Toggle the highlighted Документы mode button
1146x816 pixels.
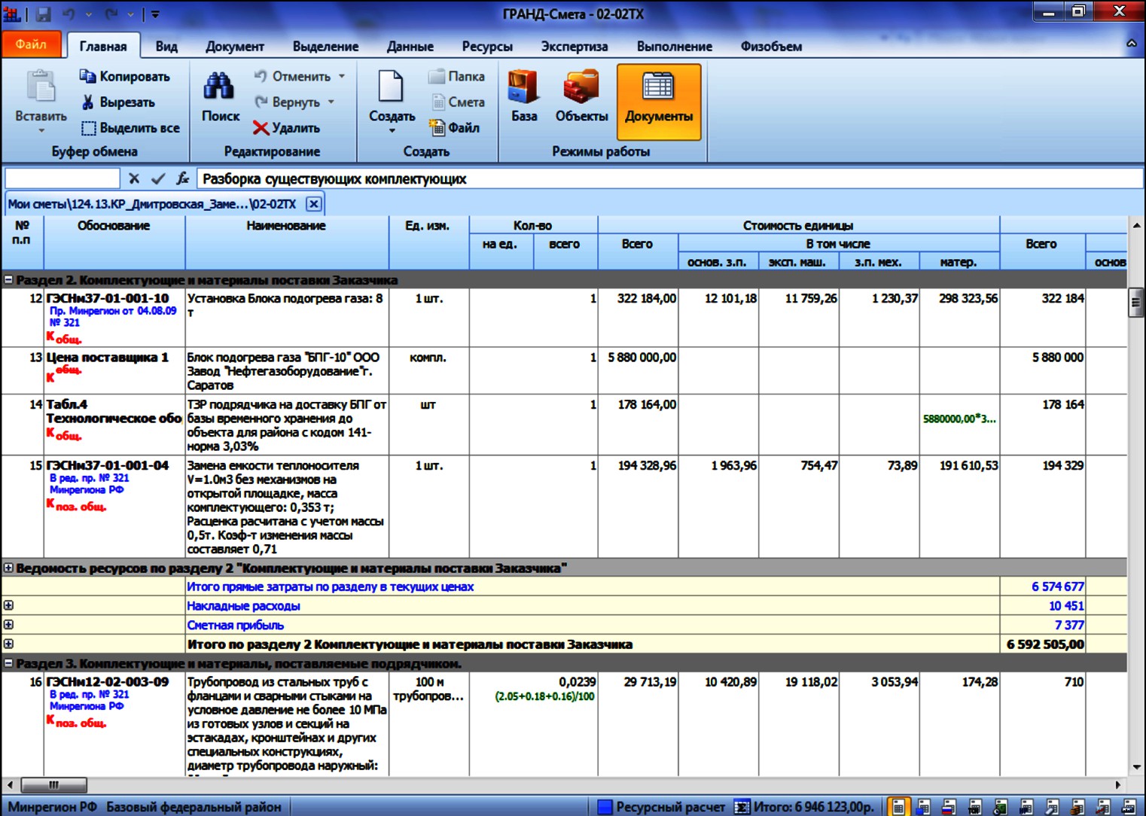659,102
